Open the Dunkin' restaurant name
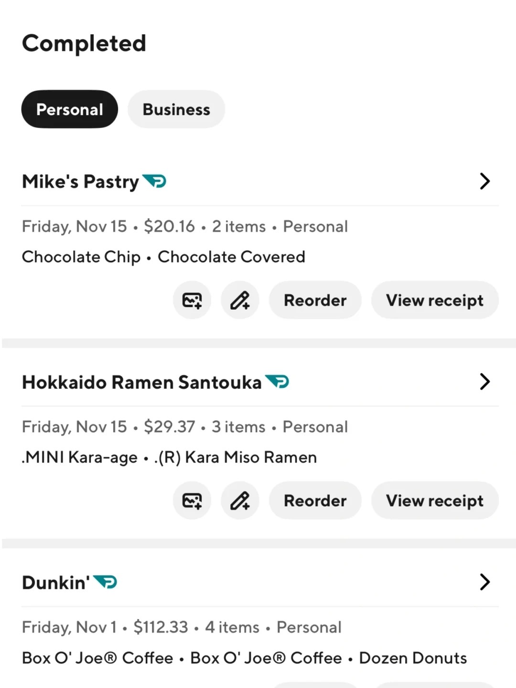The height and width of the screenshot is (688, 516). 56,582
